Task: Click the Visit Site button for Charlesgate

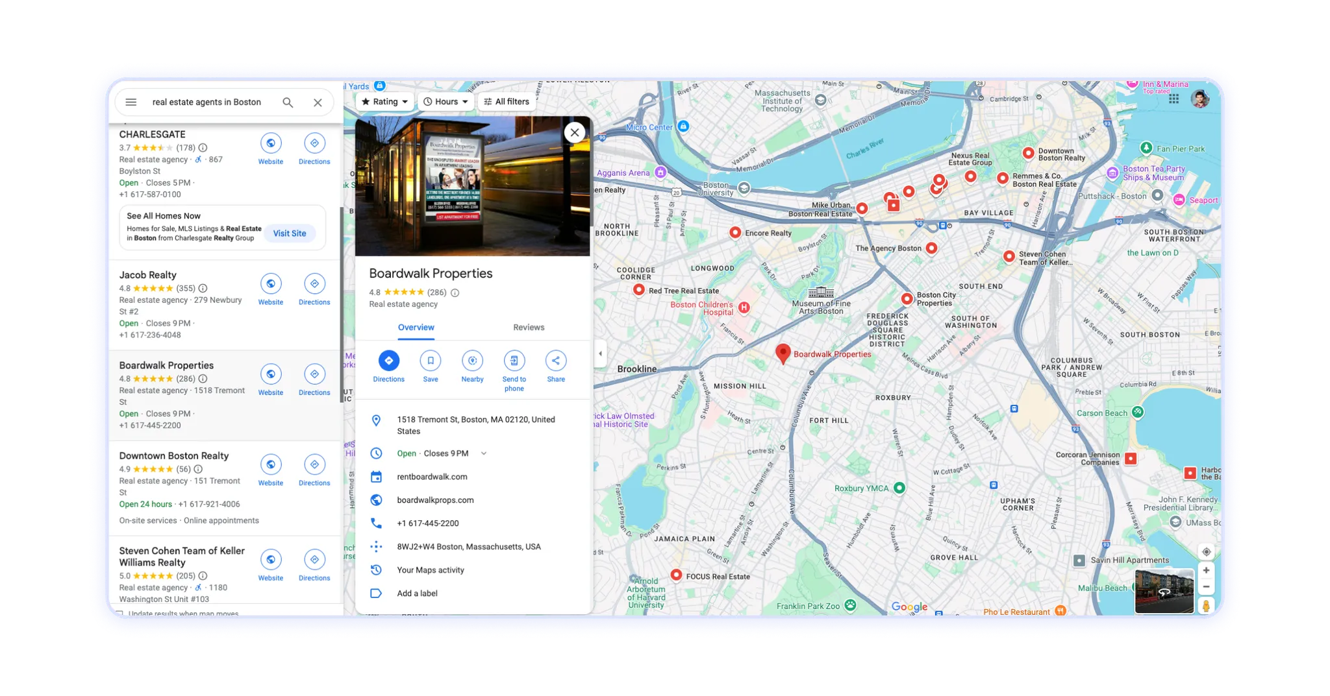Action: (289, 234)
